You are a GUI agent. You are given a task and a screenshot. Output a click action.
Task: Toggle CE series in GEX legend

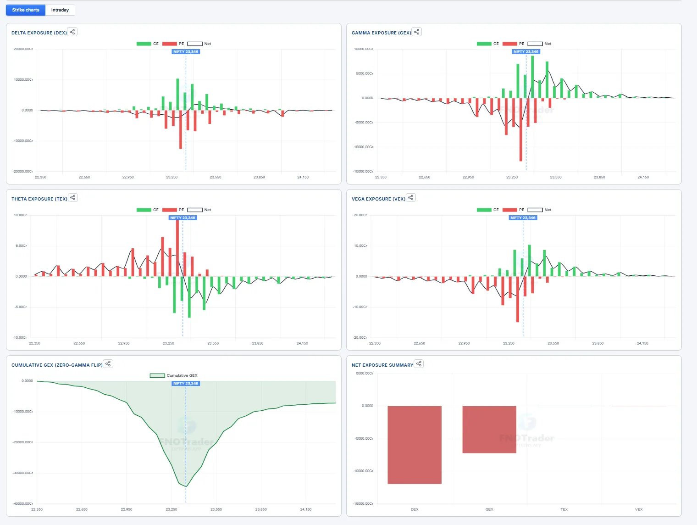click(488, 44)
